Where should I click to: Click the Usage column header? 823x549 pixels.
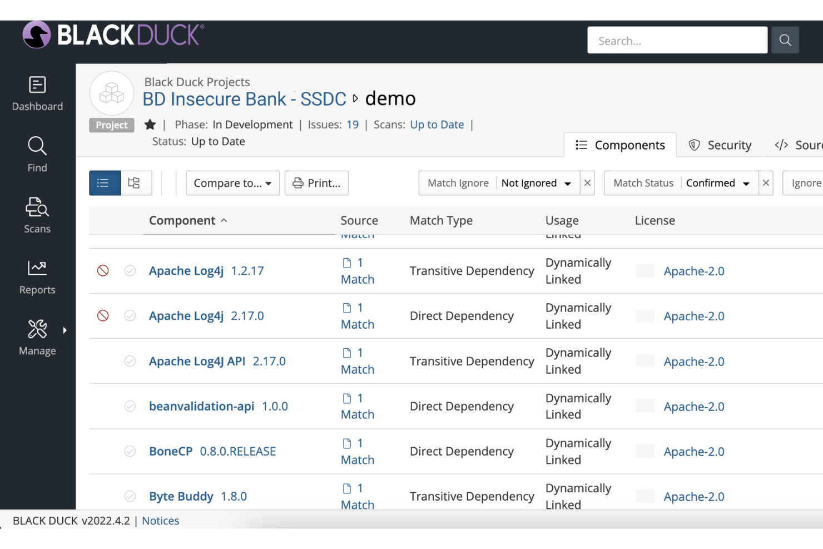click(x=562, y=221)
